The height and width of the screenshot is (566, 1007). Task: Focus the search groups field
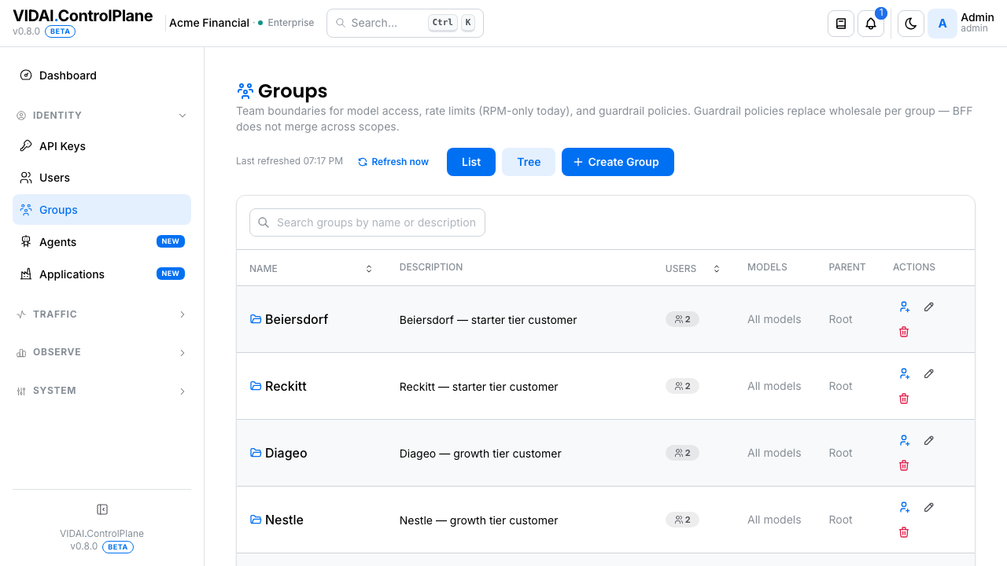[367, 222]
